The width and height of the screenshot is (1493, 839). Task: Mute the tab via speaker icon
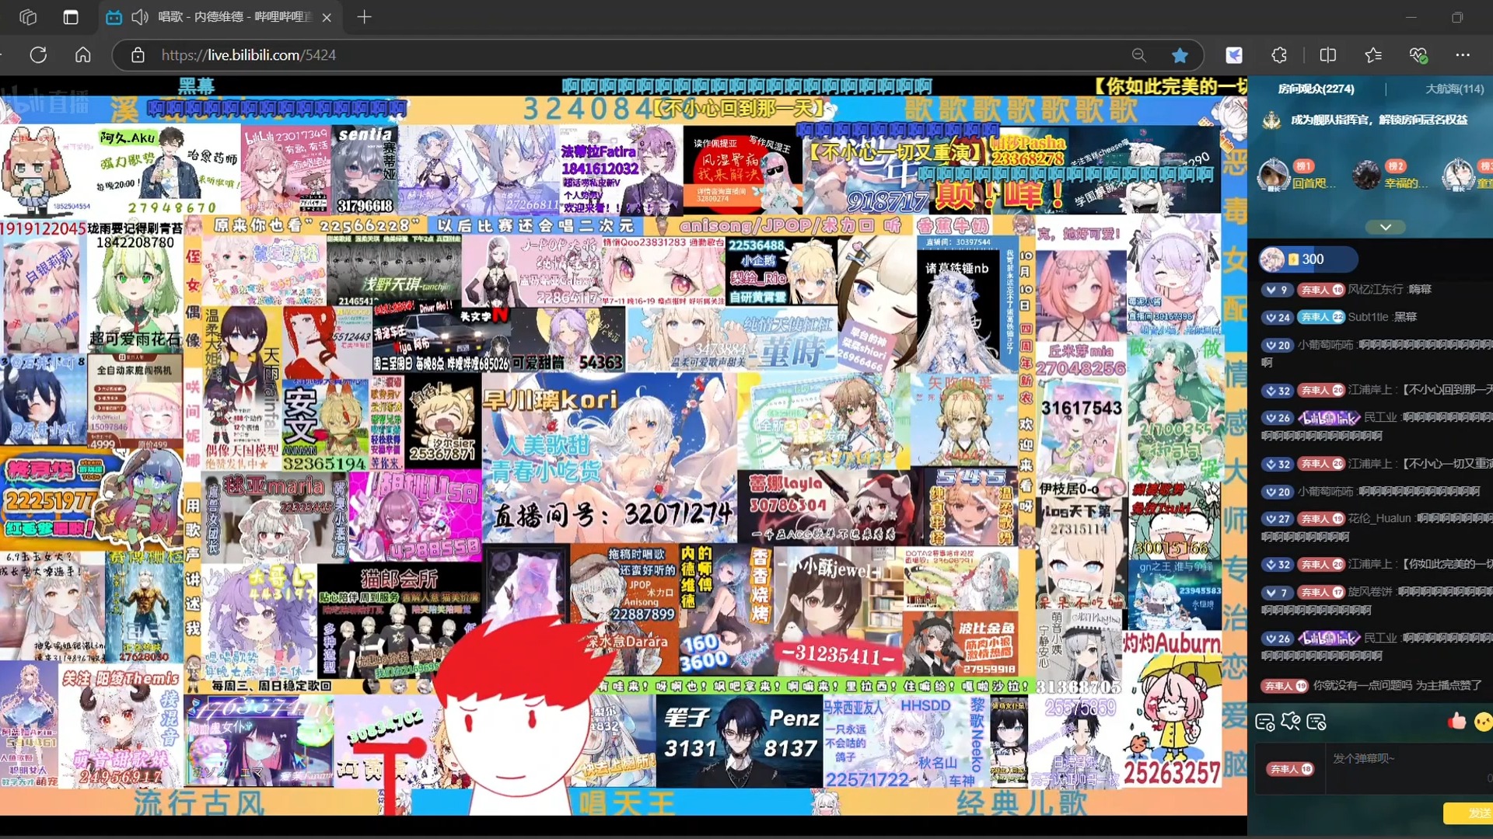[140, 17]
